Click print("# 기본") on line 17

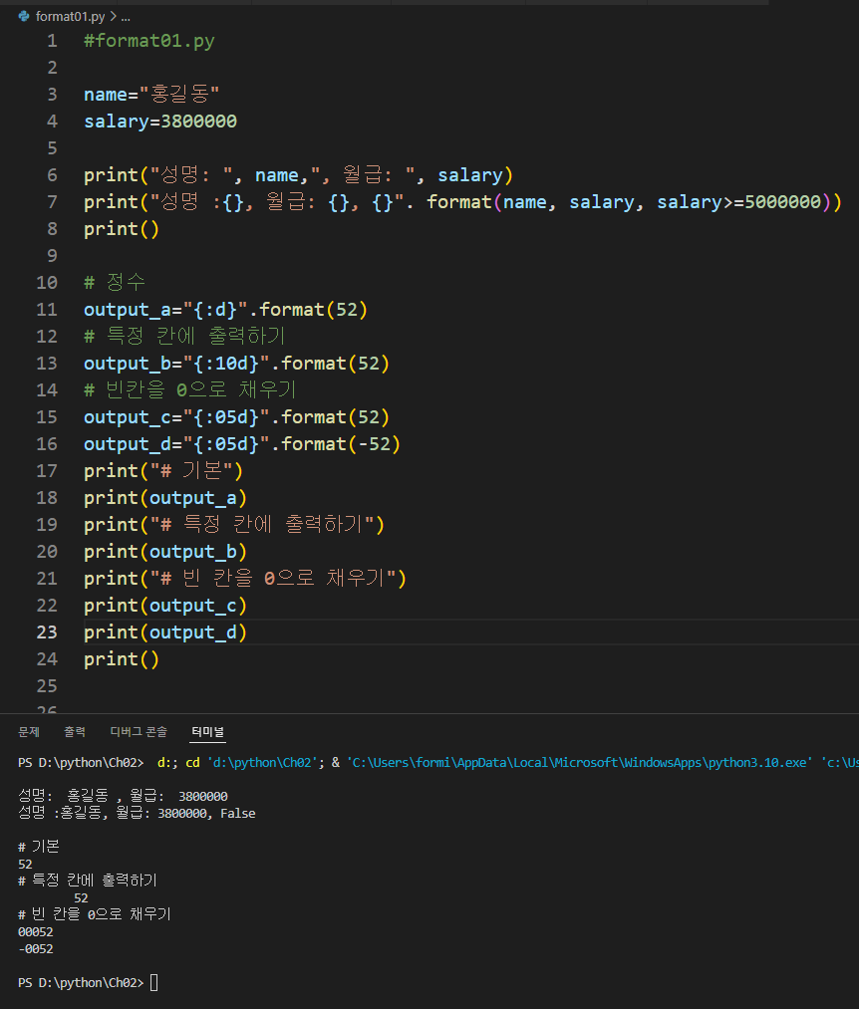click(163, 471)
